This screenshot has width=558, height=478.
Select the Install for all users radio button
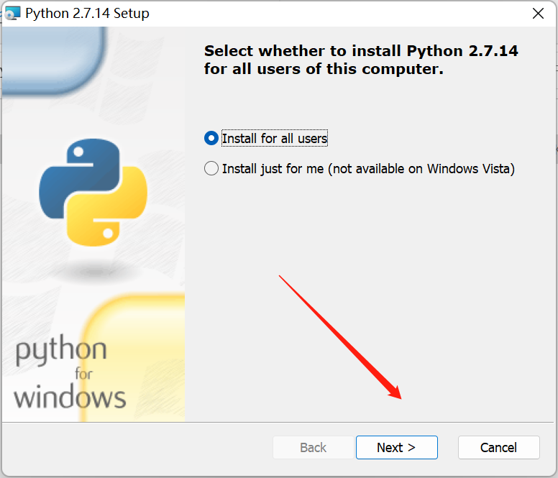click(211, 138)
